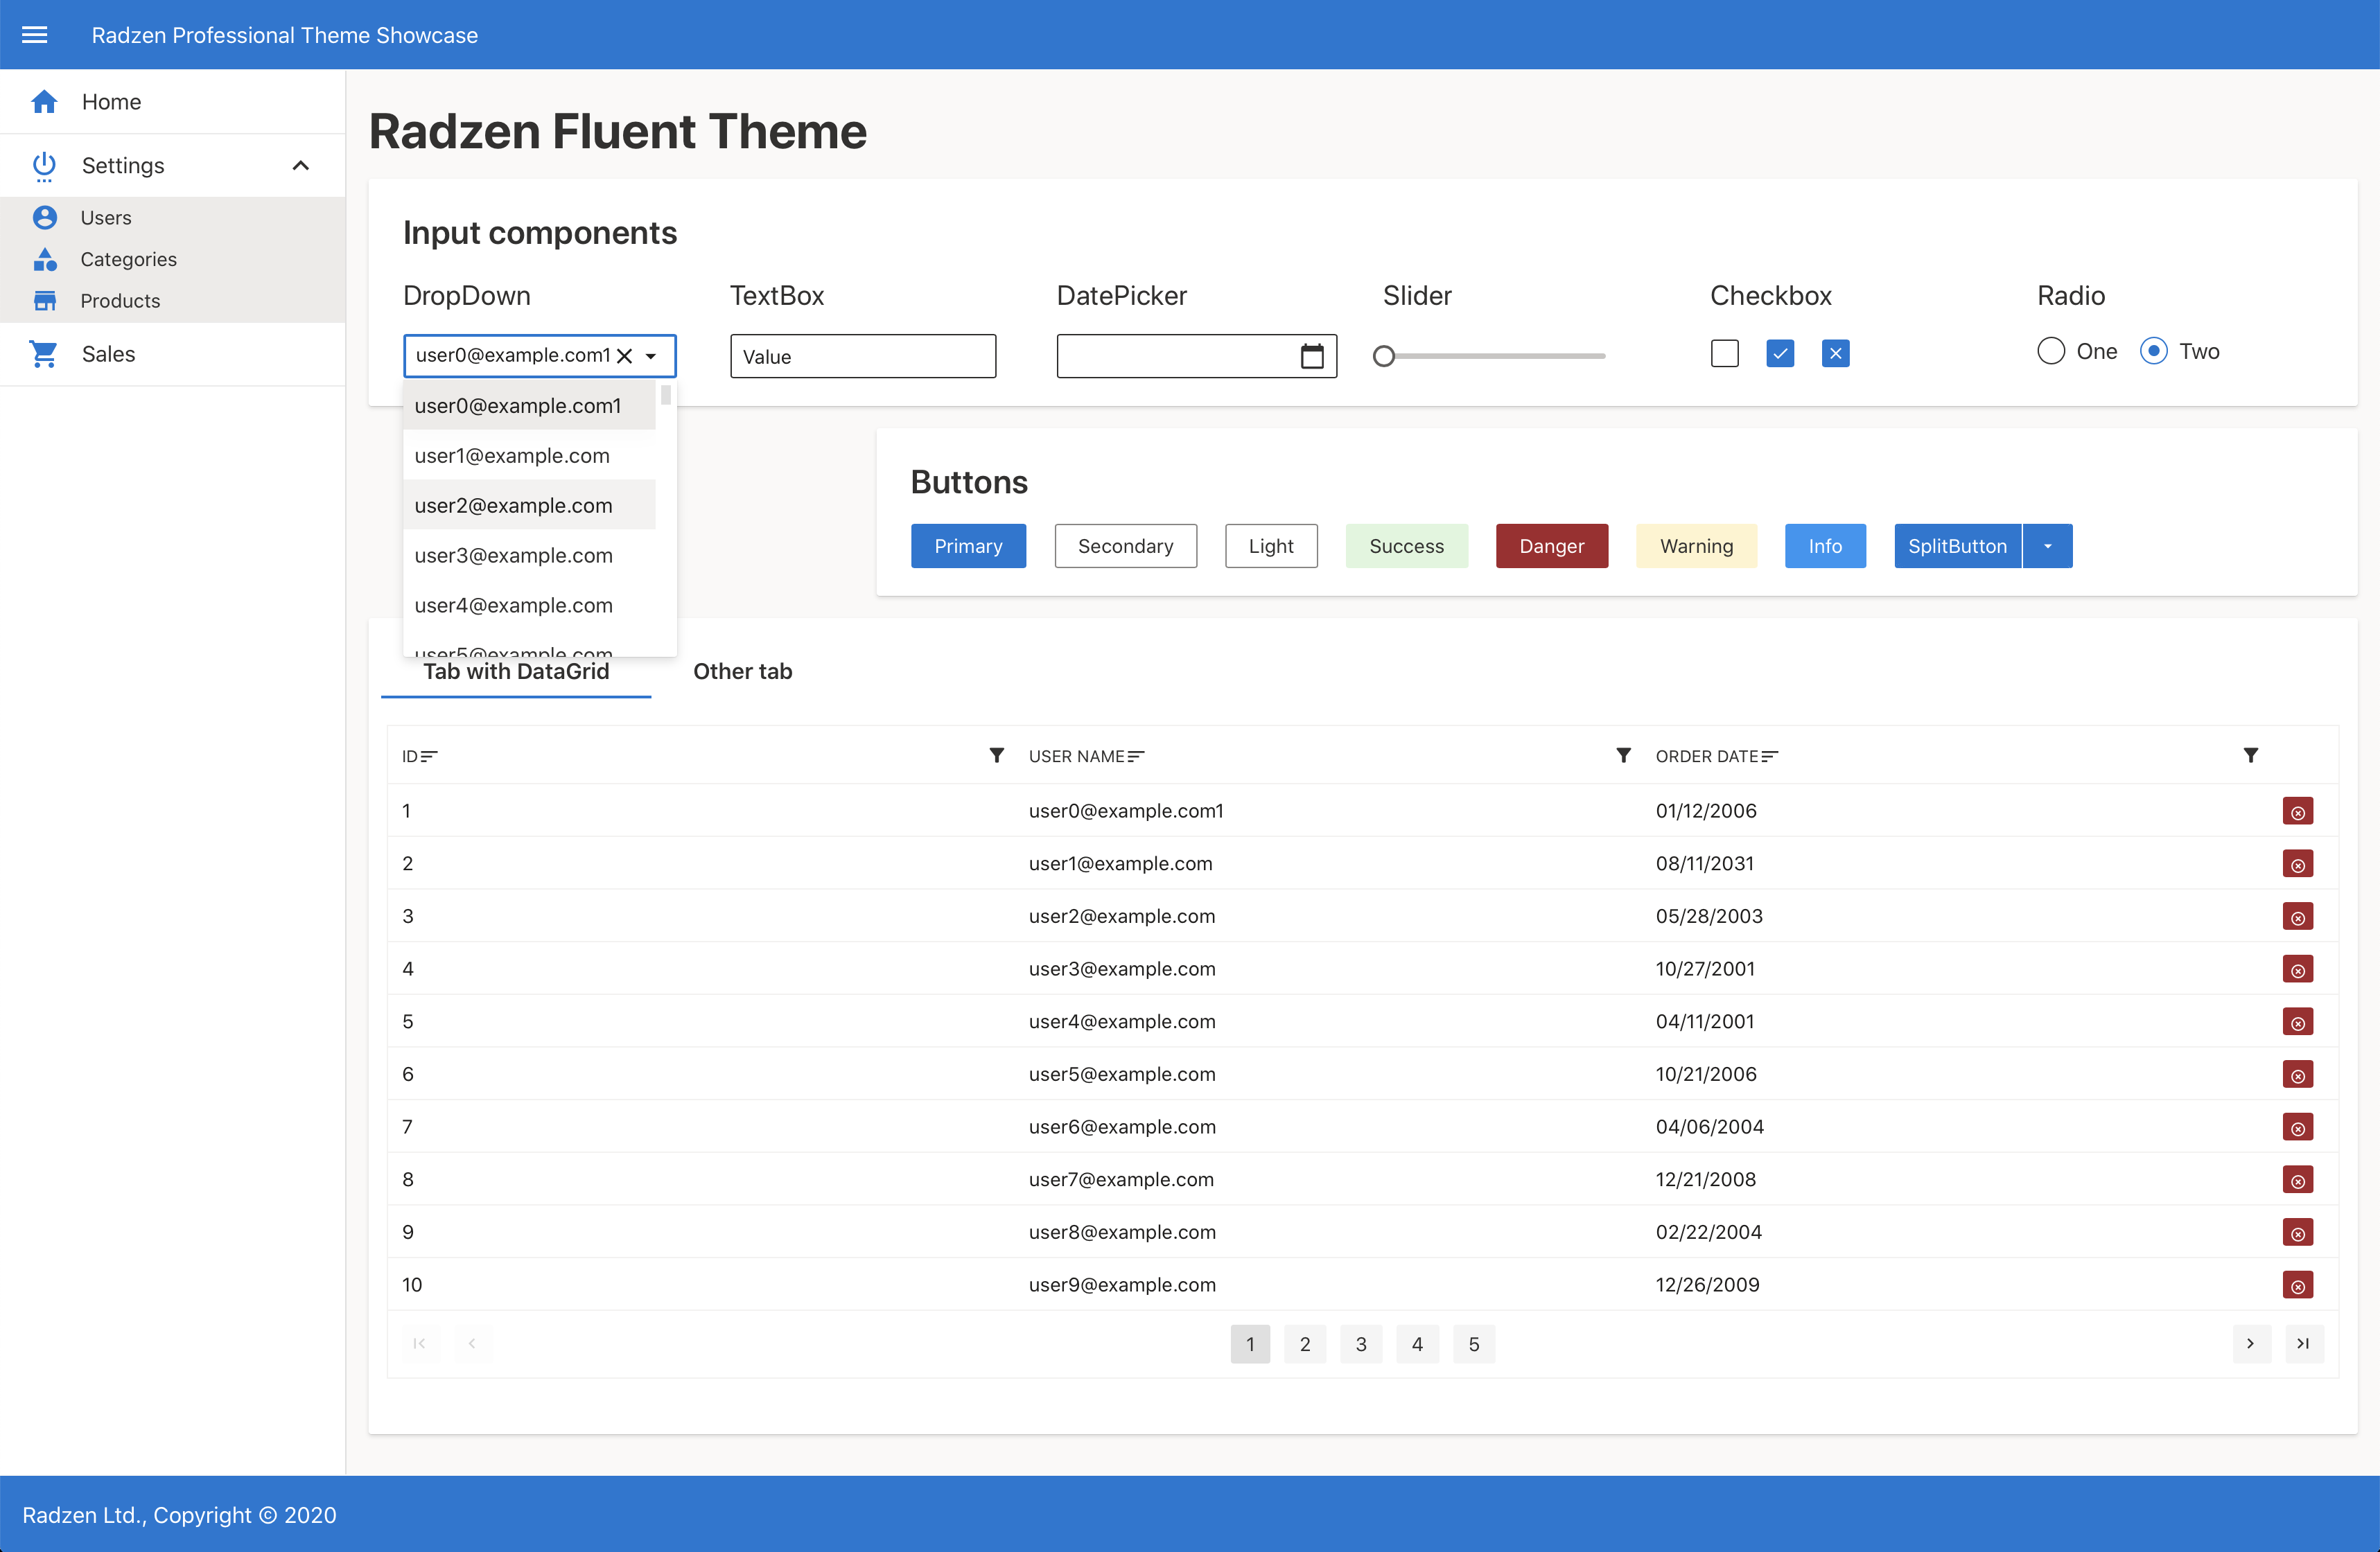Image resolution: width=2380 pixels, height=1552 pixels.
Task: Jump to last page arrow
Action: (2304, 1344)
